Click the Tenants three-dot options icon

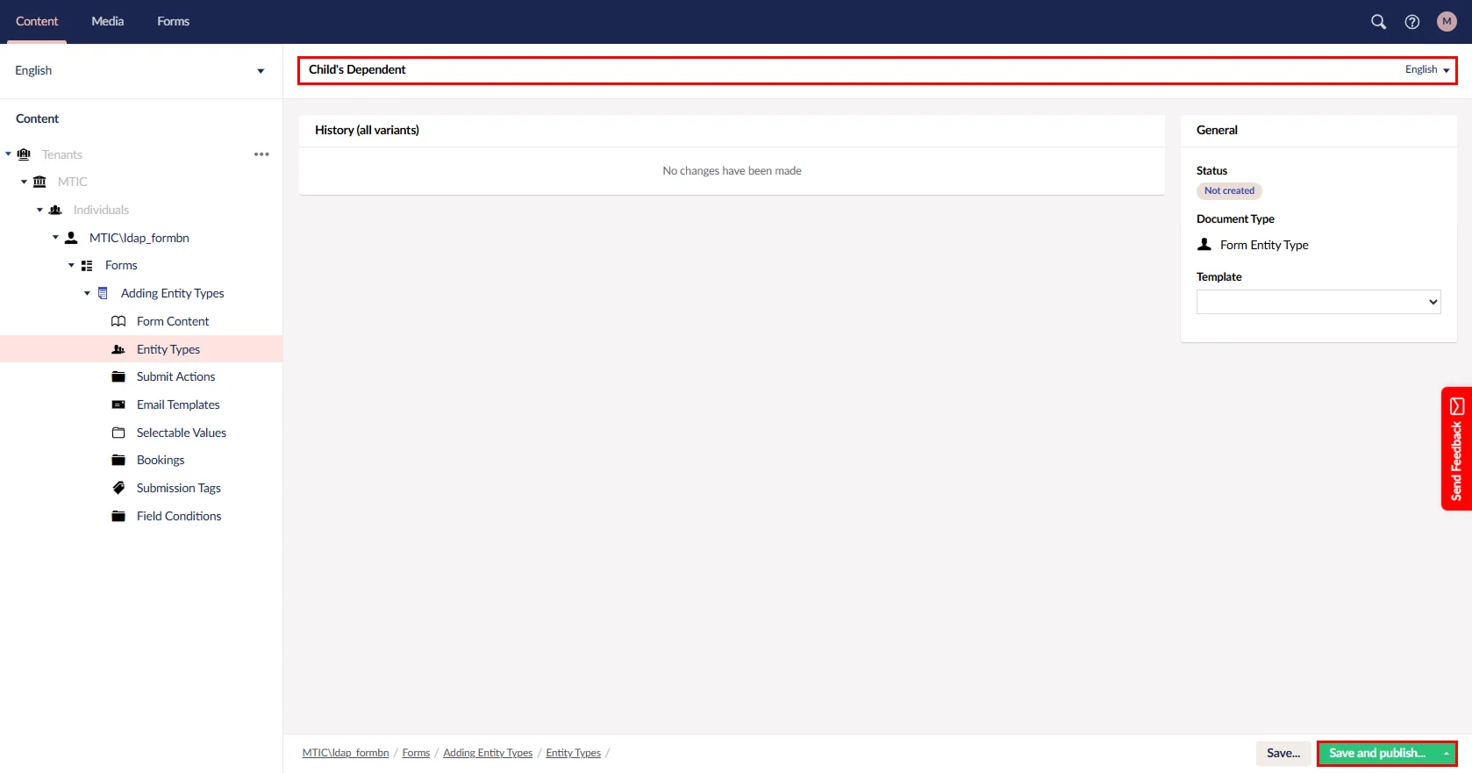[261, 154]
